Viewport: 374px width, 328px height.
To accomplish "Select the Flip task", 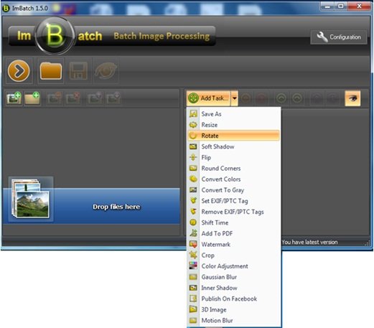I will tap(233, 157).
